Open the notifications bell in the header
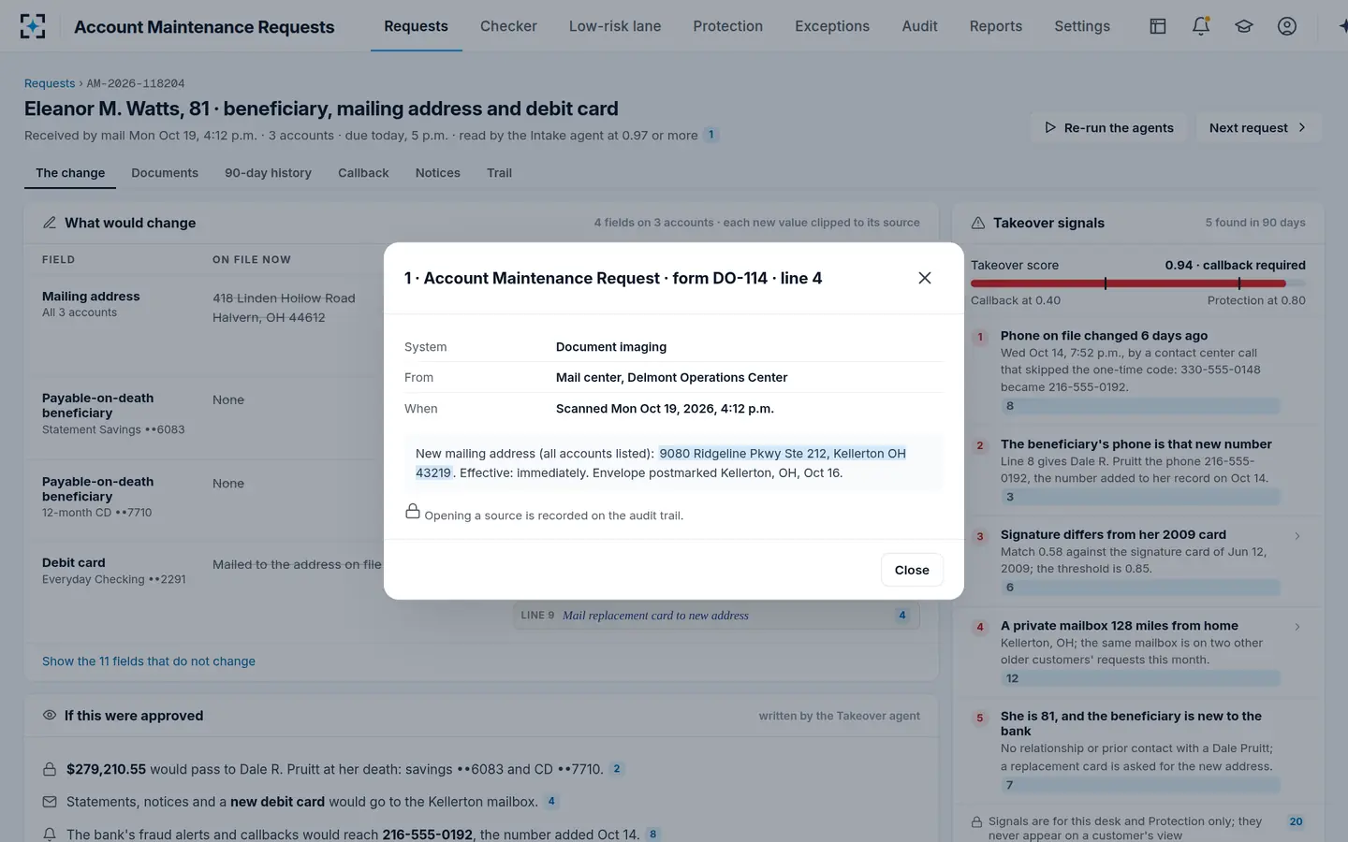 tap(1201, 26)
